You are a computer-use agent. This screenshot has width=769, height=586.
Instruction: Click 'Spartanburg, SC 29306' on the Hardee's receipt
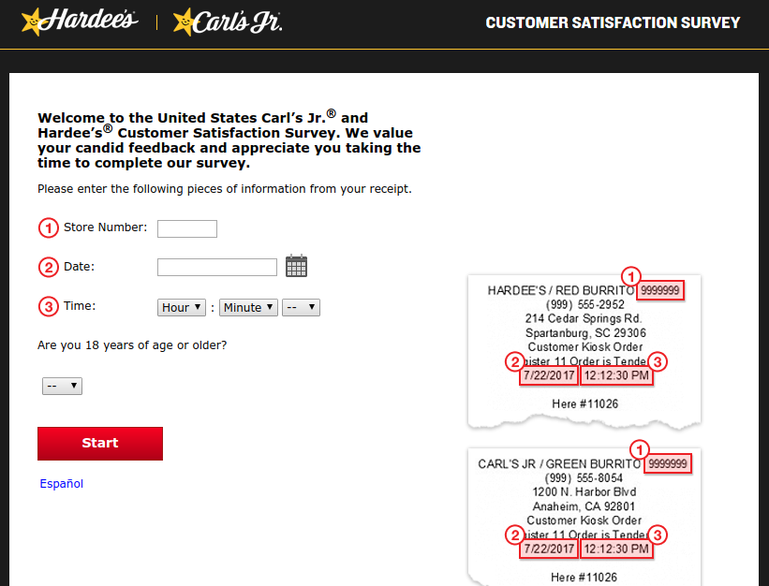click(585, 333)
